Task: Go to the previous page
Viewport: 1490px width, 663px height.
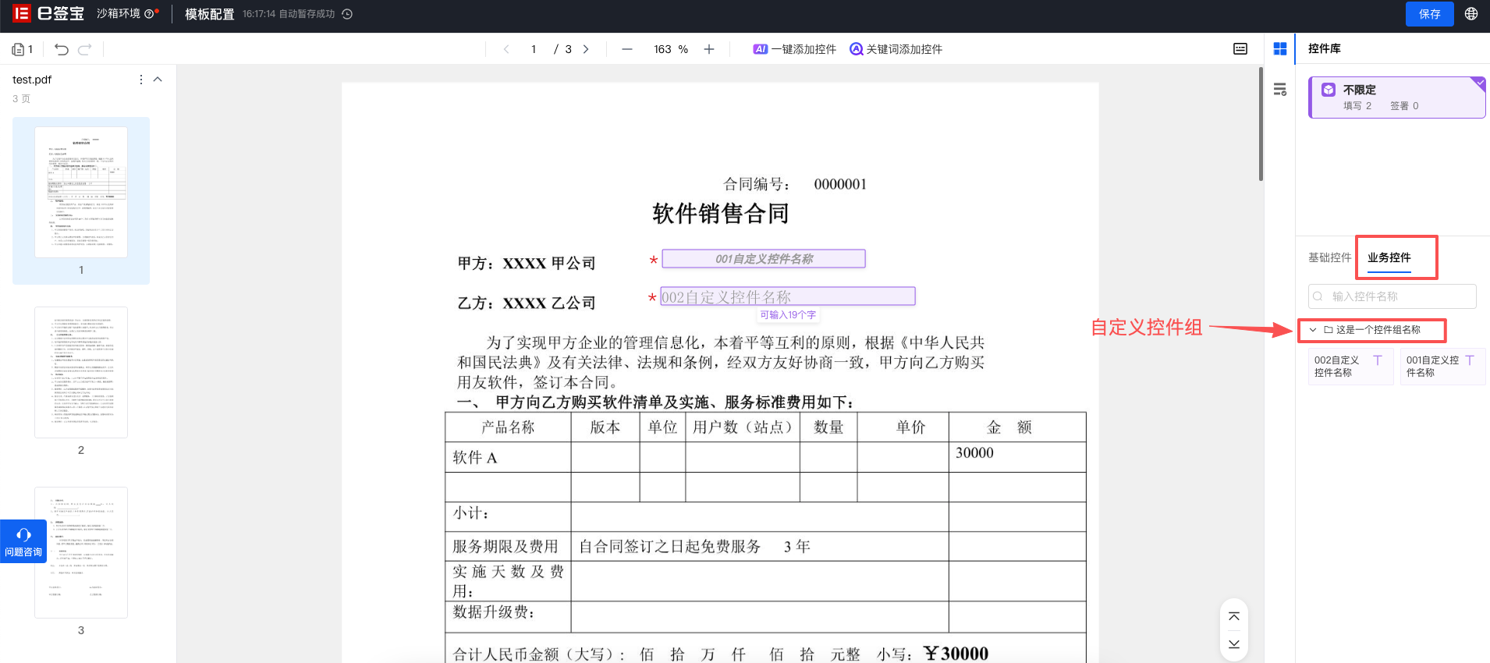Action: point(506,49)
